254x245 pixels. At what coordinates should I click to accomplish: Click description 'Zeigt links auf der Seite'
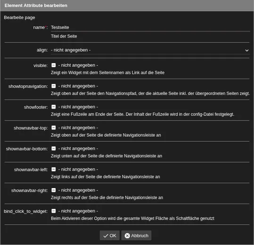pos(105,177)
